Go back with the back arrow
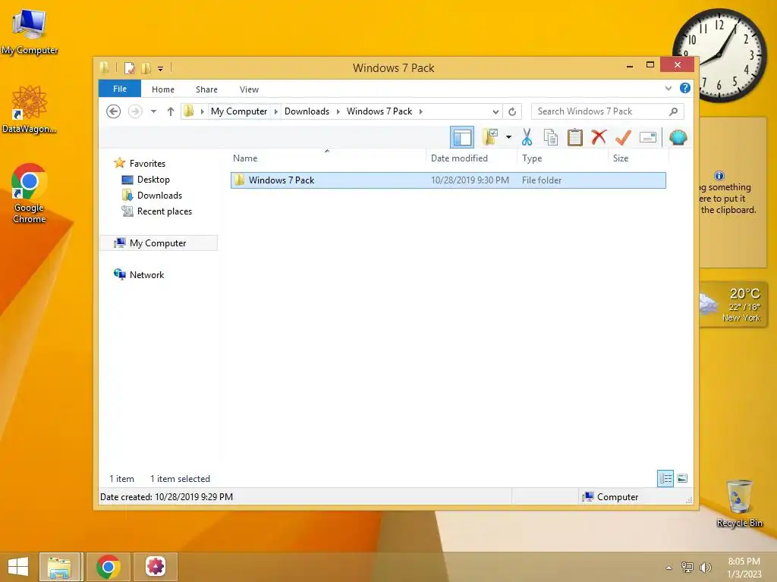Screen dimensions: 777x582 coord(114,111)
